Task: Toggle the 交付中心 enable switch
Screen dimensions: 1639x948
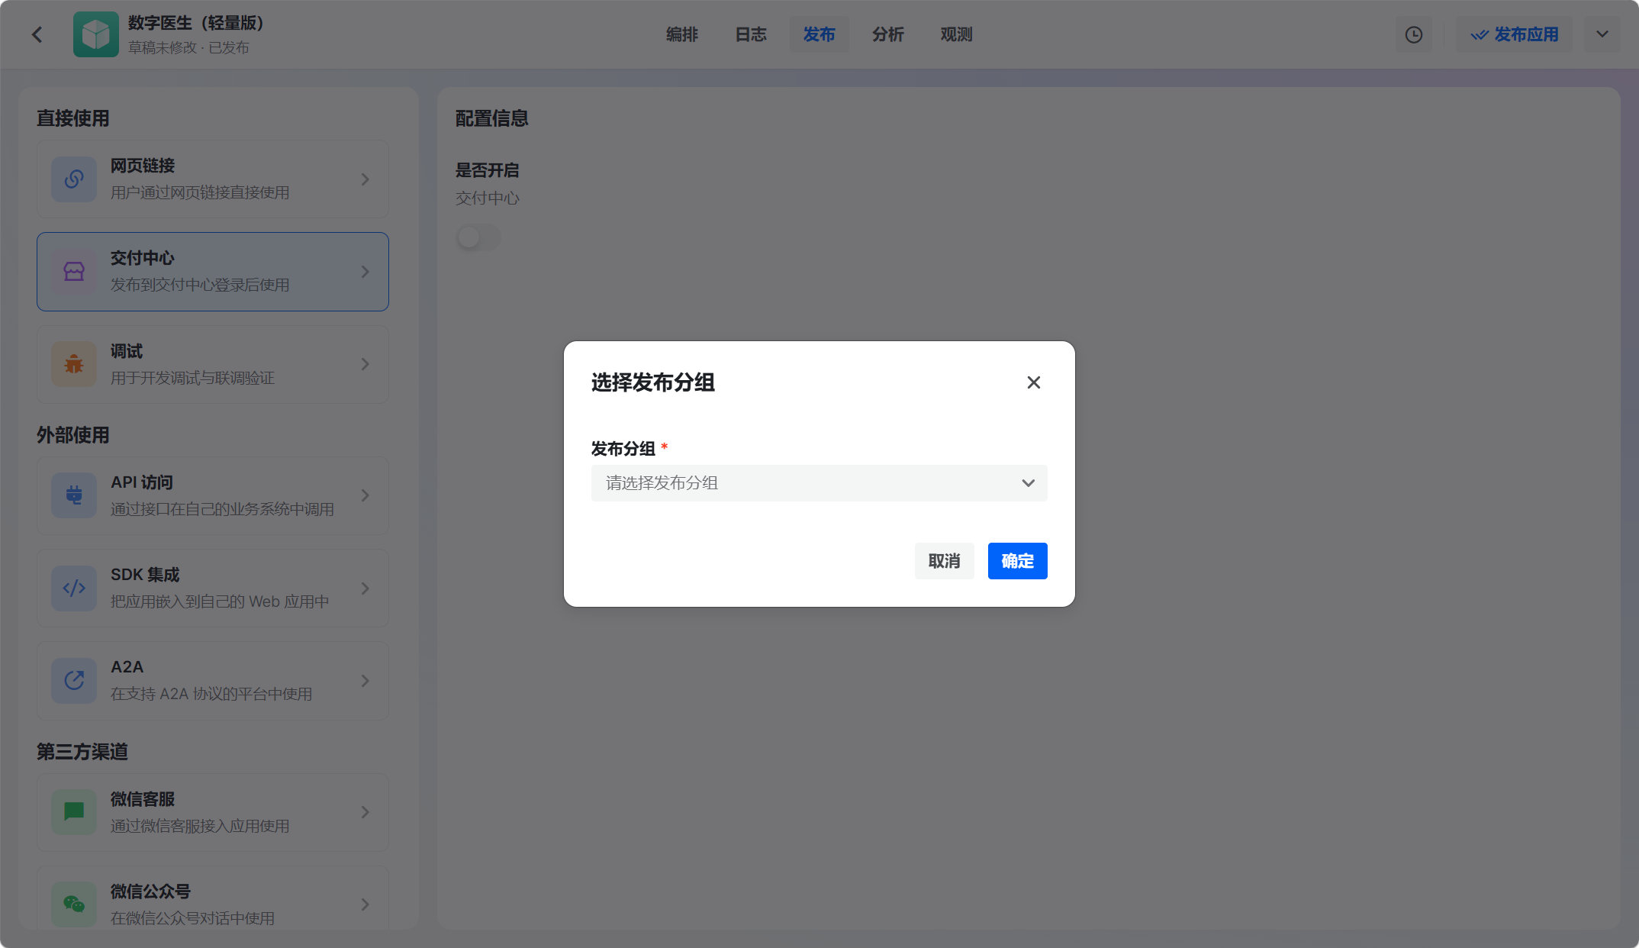Action: 478,237
